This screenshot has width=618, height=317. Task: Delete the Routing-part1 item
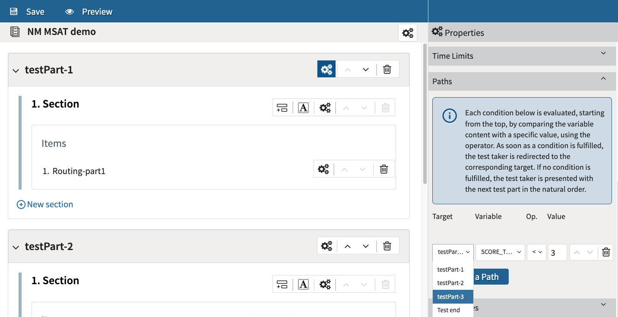coord(384,169)
